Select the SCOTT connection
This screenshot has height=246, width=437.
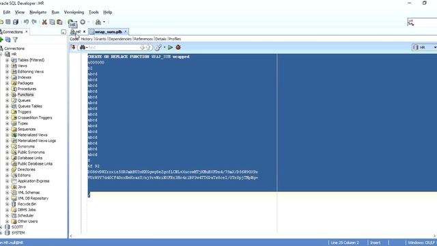click(17, 227)
